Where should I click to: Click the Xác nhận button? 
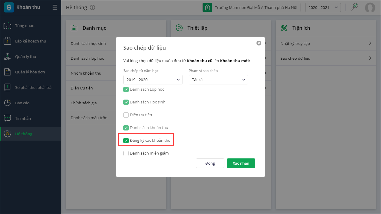tap(241, 163)
